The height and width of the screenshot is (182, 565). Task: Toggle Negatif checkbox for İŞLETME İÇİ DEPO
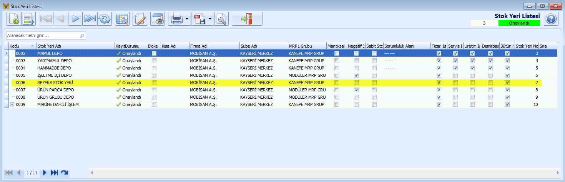356,75
